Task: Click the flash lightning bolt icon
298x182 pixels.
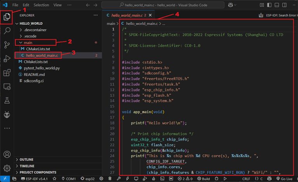Action: (x=128, y=179)
